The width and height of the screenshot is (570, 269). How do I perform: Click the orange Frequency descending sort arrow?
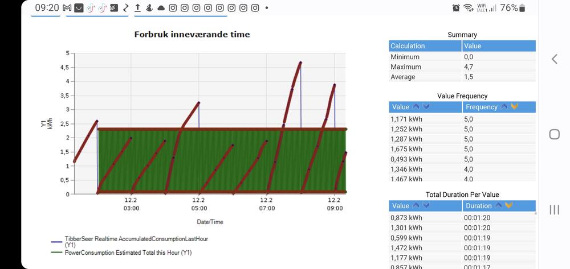[514, 107]
